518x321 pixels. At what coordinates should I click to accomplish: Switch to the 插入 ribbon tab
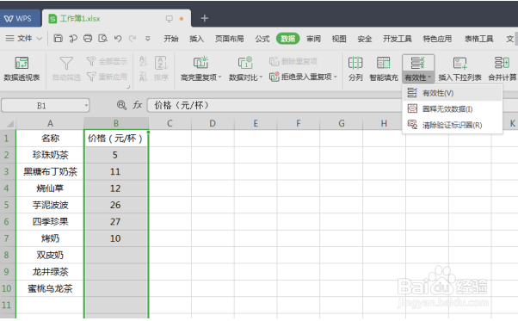[196, 39]
